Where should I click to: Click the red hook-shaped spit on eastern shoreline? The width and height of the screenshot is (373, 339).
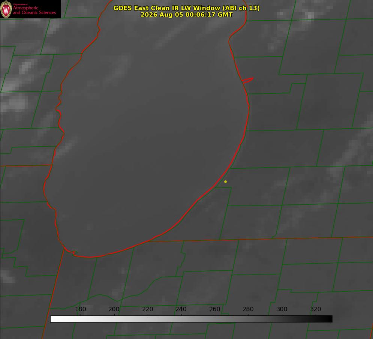(x=248, y=80)
